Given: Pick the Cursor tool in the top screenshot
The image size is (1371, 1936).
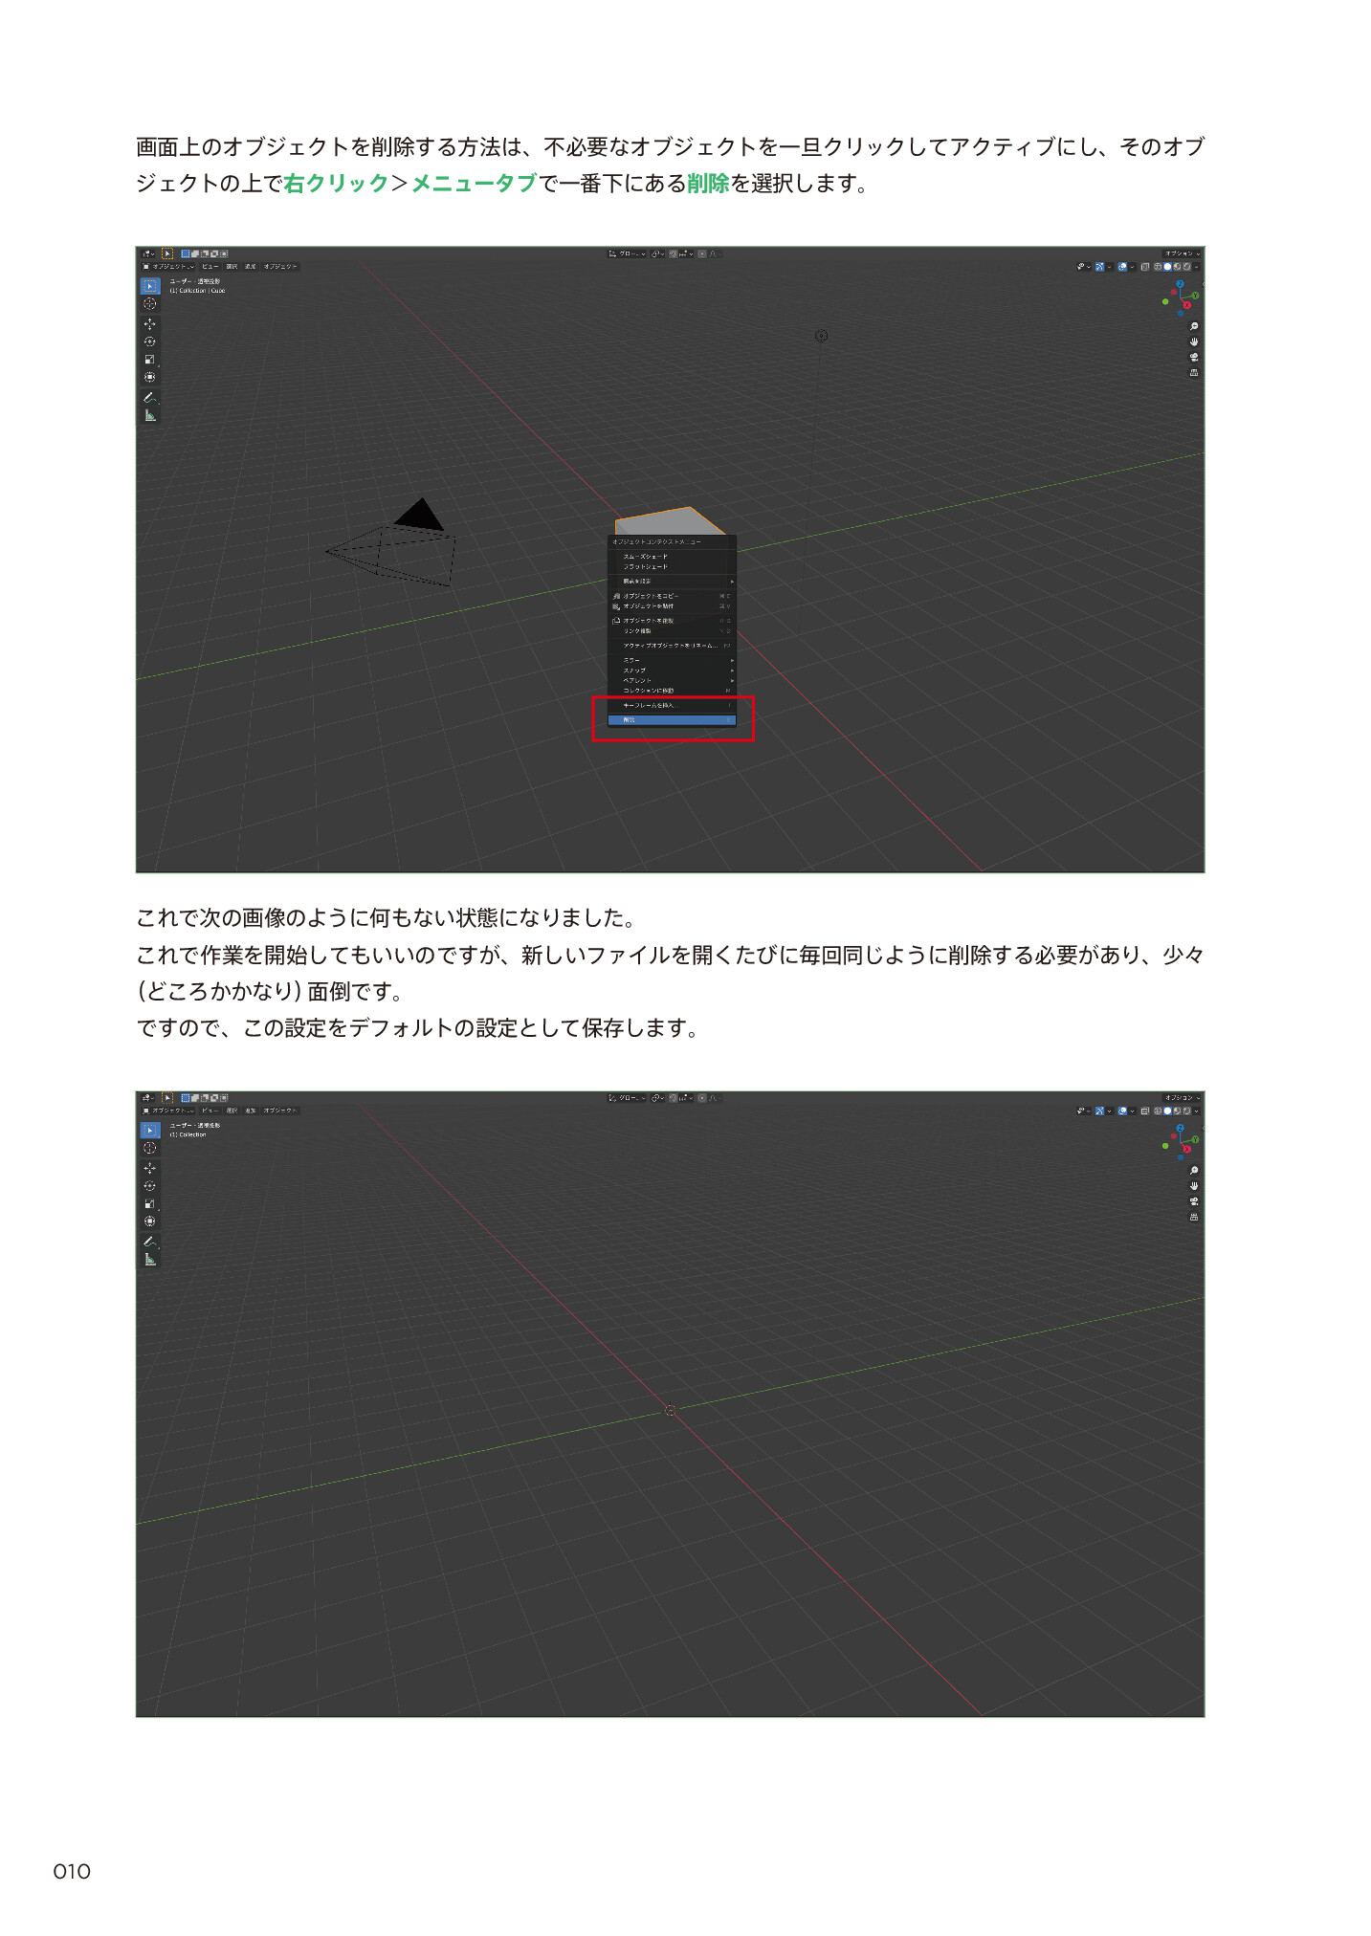Looking at the screenshot, I should point(149,304).
